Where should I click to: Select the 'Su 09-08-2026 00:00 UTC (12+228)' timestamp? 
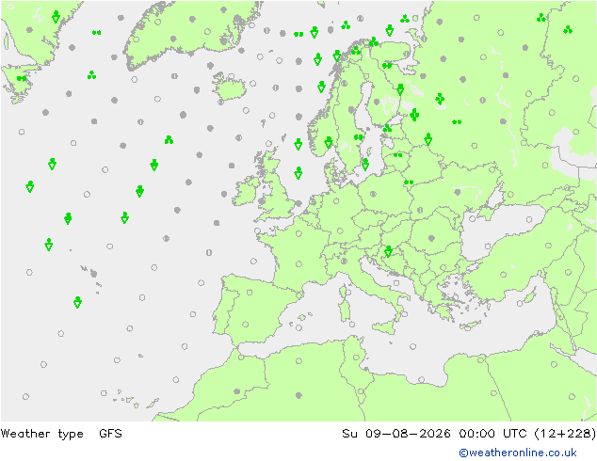tap(469, 434)
